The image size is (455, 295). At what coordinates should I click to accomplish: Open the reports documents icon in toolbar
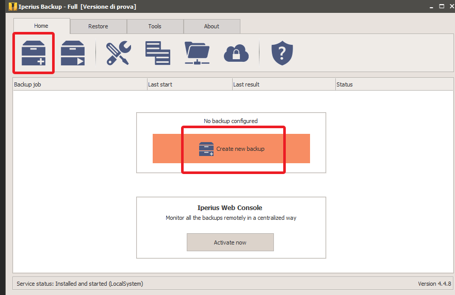(x=157, y=53)
